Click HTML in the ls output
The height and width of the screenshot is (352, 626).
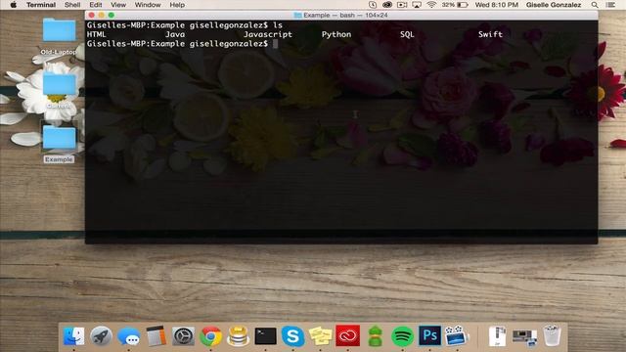(96, 34)
